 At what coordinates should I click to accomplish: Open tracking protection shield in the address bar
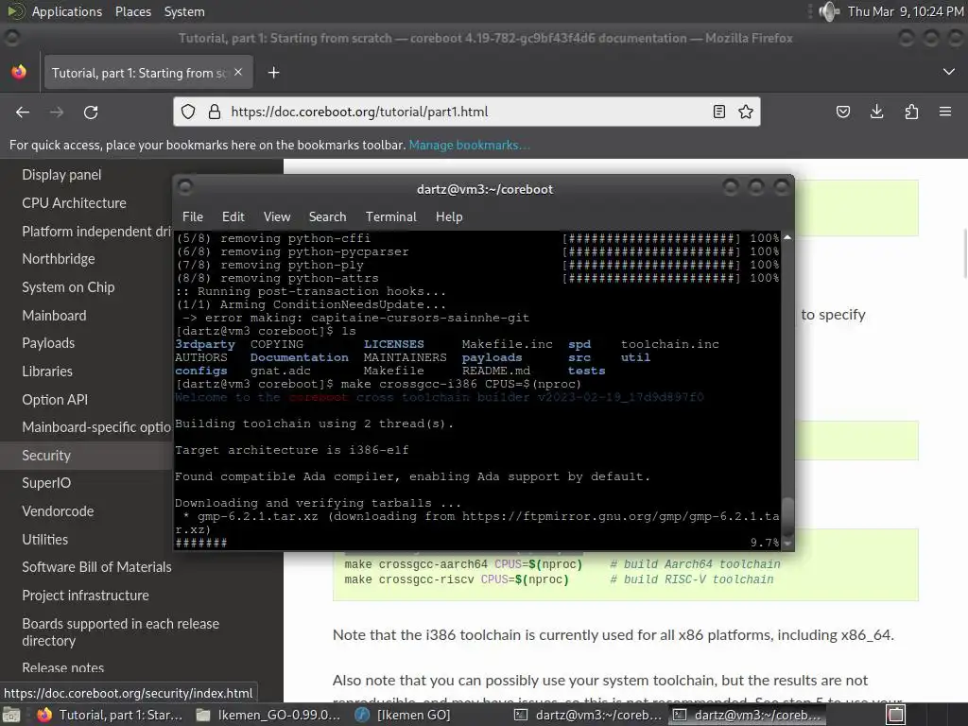click(x=188, y=112)
